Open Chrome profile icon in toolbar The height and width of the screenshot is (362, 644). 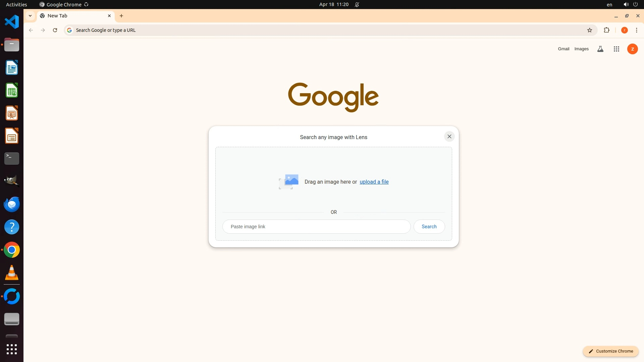point(624,30)
